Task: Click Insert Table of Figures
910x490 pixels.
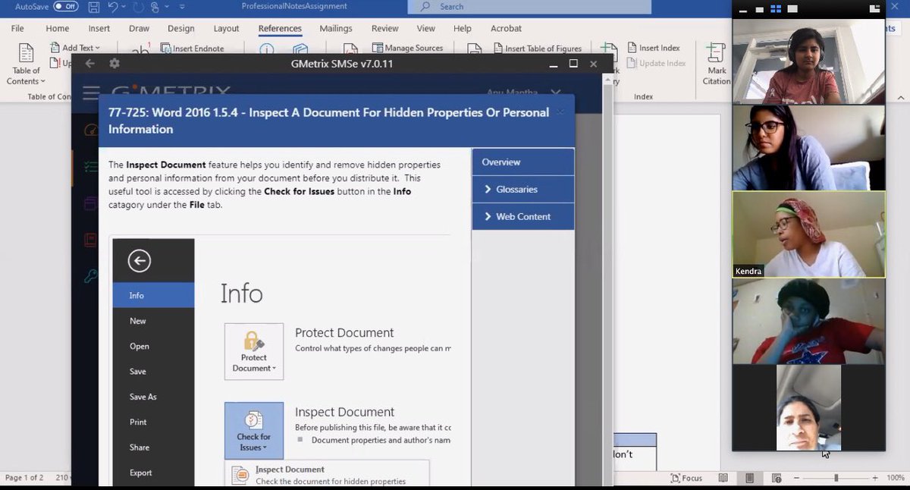Action: (x=537, y=48)
